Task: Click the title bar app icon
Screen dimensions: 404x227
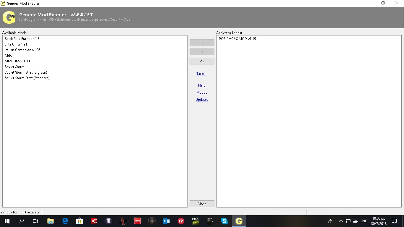Action: [3, 3]
